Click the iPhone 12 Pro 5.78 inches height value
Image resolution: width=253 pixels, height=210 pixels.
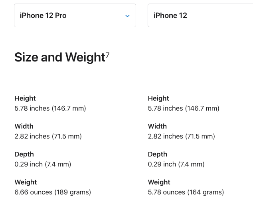click(50, 108)
